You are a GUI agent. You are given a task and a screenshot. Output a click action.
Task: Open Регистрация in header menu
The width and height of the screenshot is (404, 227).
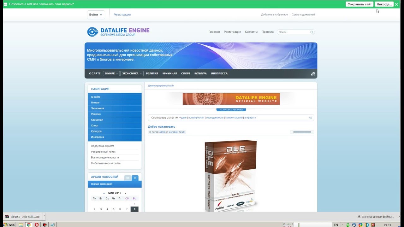pos(232,32)
